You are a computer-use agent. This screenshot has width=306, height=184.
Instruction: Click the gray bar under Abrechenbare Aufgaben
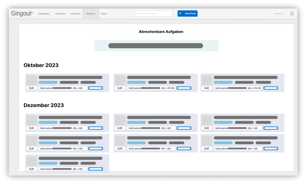[x=155, y=46]
